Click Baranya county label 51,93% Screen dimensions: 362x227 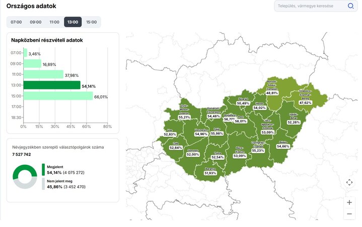[210, 173]
